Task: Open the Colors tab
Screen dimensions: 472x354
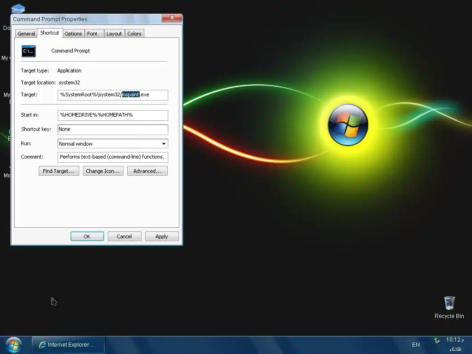Action: [x=134, y=34]
